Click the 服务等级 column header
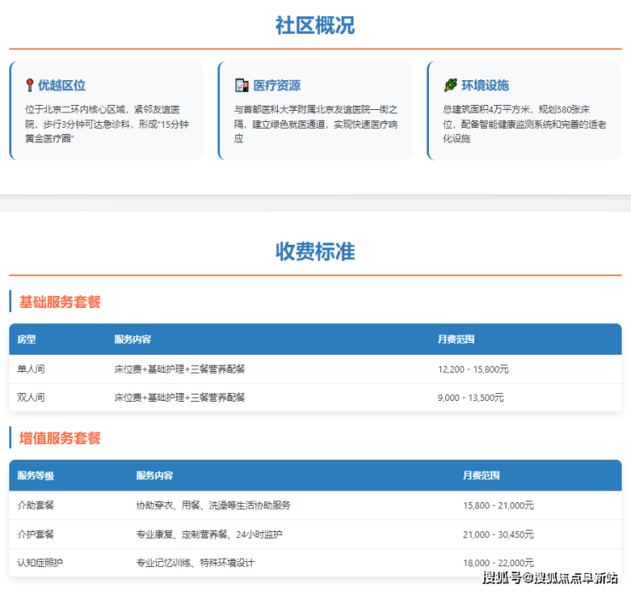The image size is (631, 591). coord(36,475)
